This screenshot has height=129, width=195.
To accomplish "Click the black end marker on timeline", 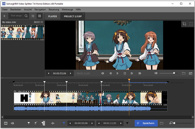I will 168,82.
